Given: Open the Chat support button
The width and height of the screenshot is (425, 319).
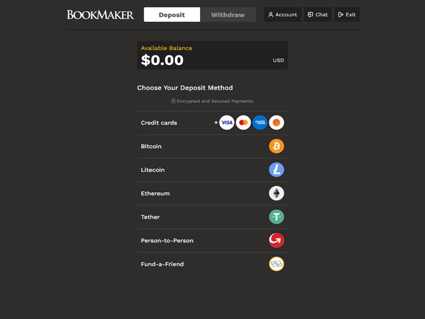Looking at the screenshot, I should tap(317, 15).
